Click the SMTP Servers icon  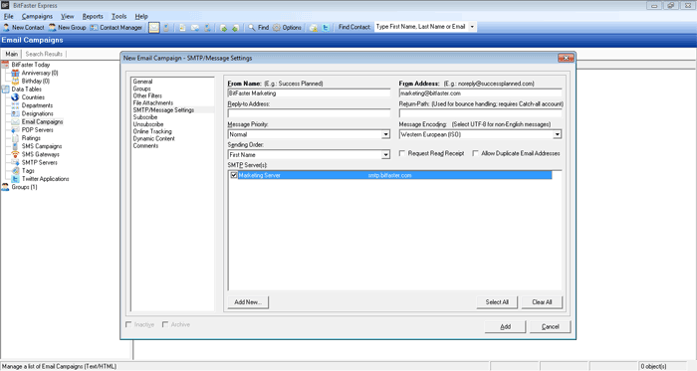pos(16,162)
